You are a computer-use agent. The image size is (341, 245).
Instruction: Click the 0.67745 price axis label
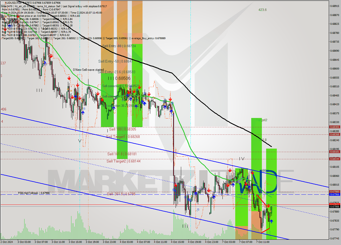click(335, 238)
